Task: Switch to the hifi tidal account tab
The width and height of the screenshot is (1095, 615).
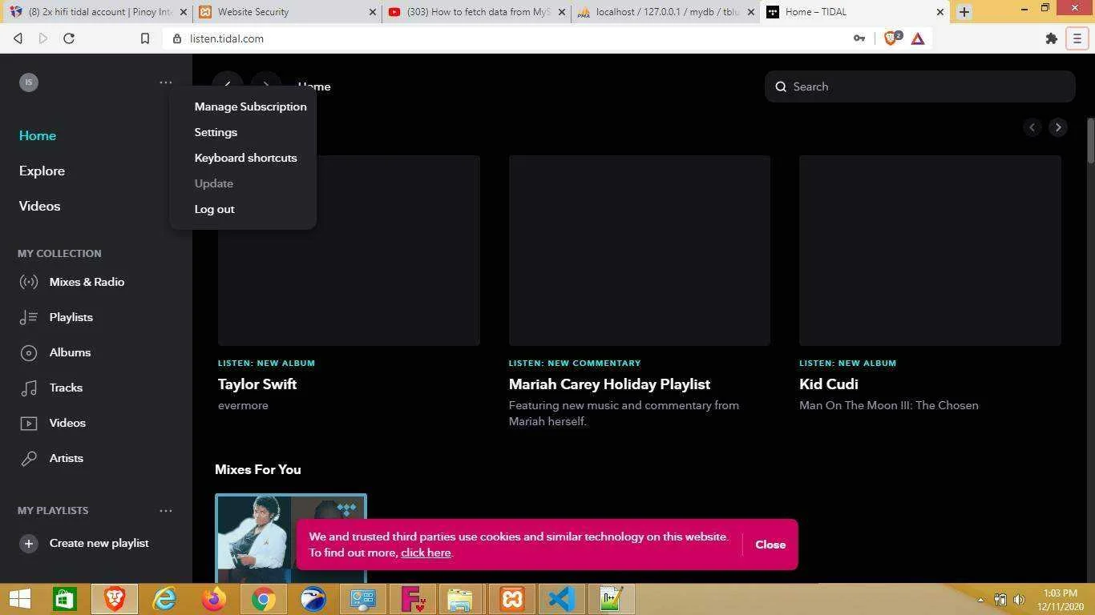Action: click(97, 12)
